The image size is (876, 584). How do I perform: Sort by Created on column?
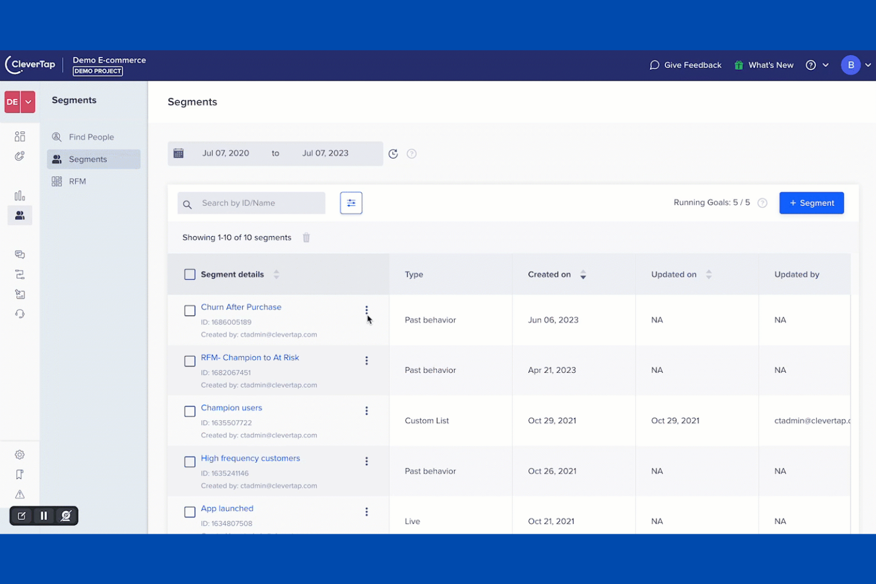point(583,275)
